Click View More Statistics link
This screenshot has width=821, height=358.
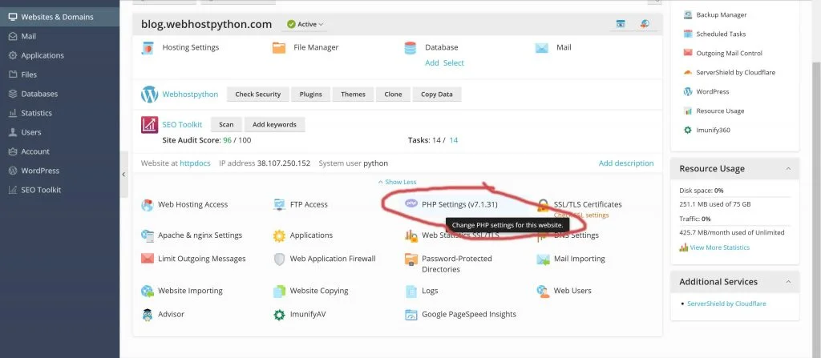tap(719, 247)
